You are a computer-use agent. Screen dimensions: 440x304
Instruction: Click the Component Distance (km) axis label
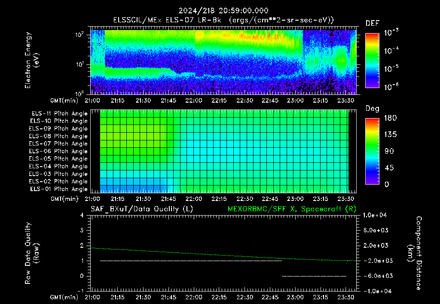pos(415,253)
